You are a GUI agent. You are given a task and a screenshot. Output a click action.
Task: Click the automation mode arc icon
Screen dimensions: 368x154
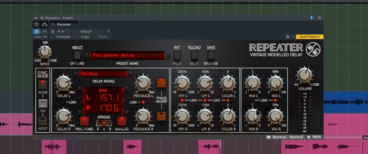pos(44,31)
